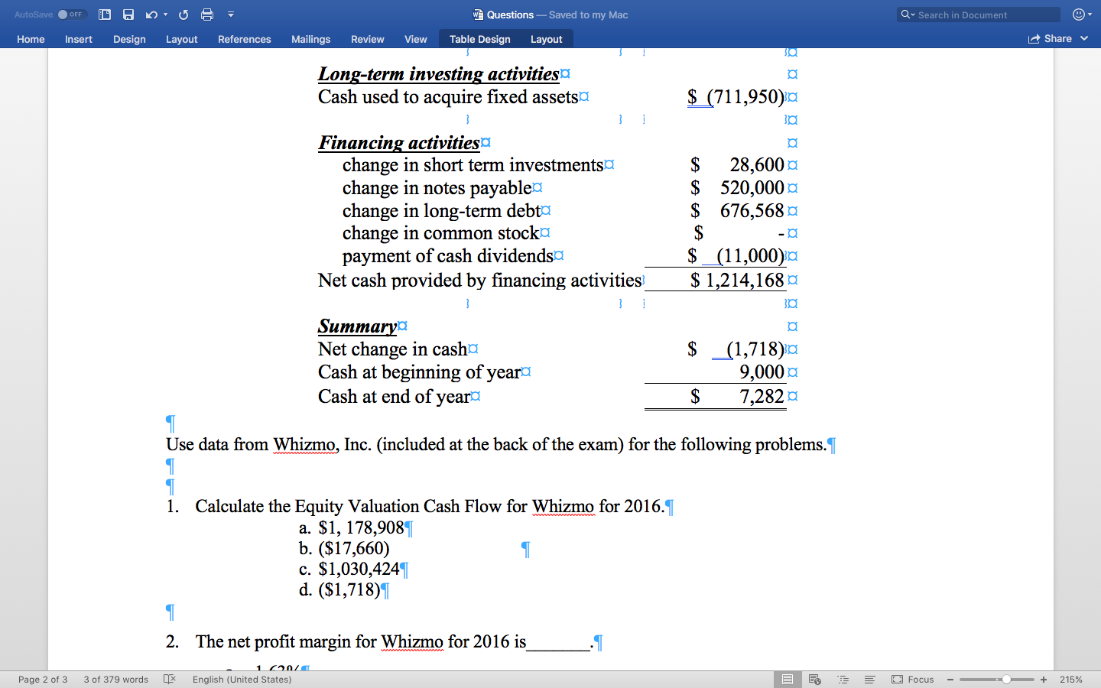This screenshot has width=1101, height=688.
Task: Click the 9,000 beginning cash value
Action: point(762,372)
